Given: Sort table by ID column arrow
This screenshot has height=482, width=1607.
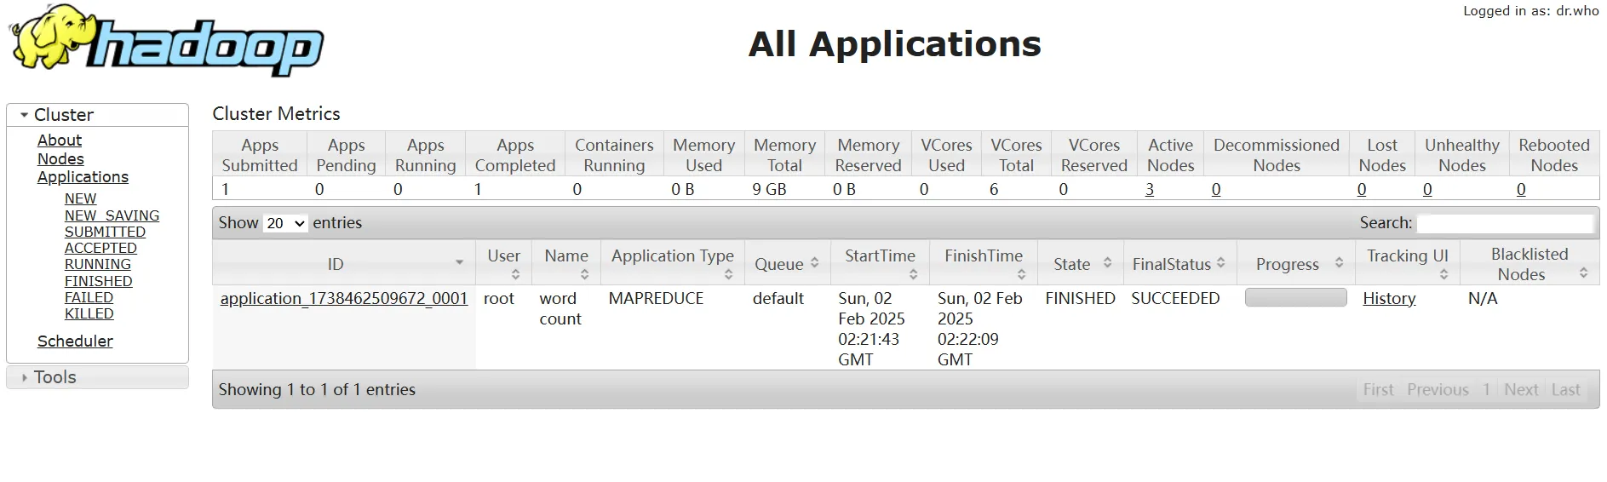Looking at the screenshot, I should [459, 263].
